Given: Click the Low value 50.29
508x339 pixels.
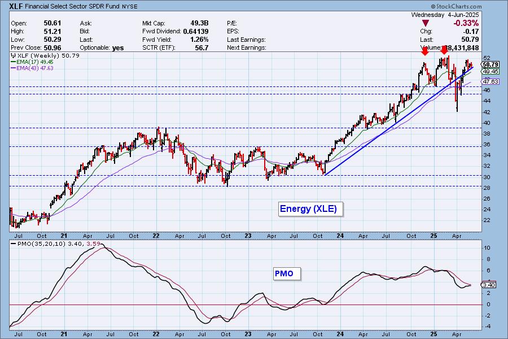Looking at the screenshot, I should click(52, 40).
